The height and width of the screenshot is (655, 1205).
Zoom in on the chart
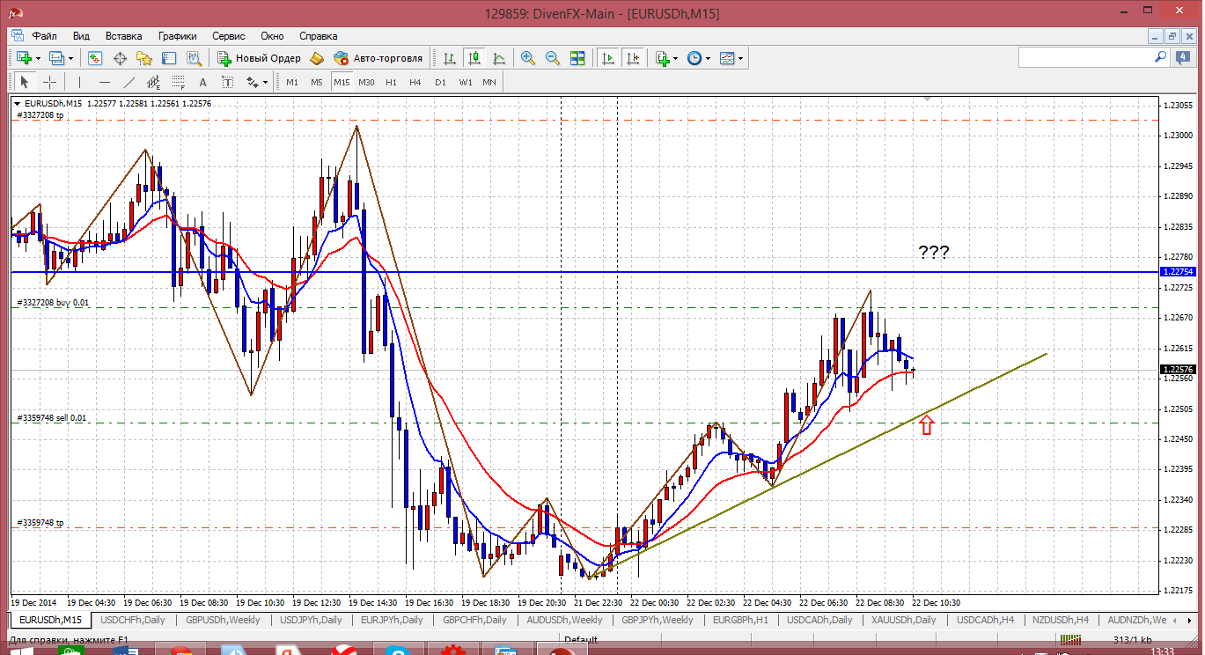click(x=528, y=58)
